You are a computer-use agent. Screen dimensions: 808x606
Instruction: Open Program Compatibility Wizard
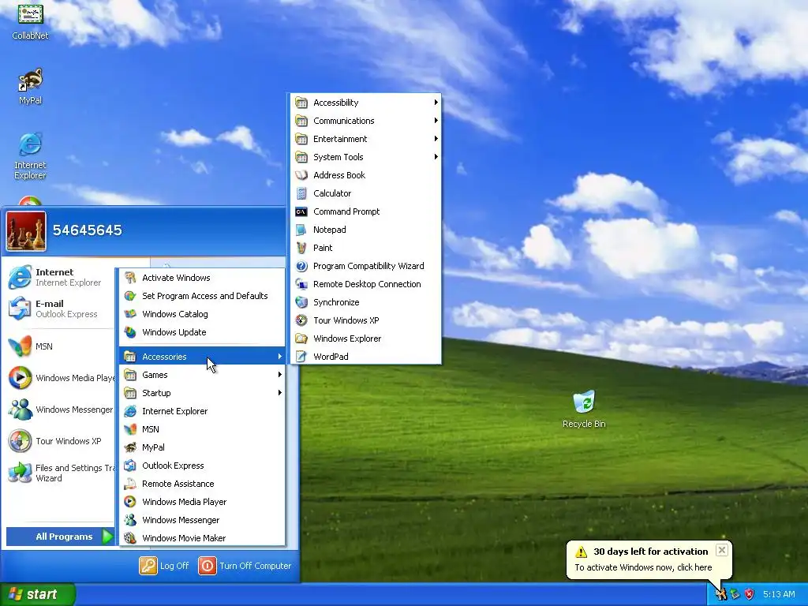[x=366, y=266]
